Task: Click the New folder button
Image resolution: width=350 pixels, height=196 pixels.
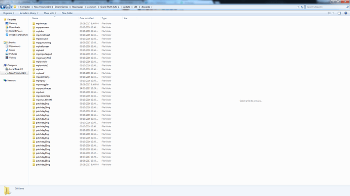Action: click(67, 13)
